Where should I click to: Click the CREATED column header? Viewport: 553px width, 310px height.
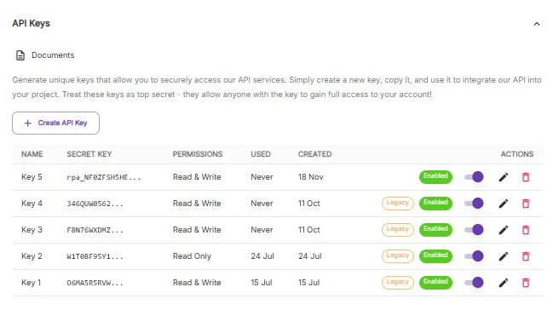(314, 154)
